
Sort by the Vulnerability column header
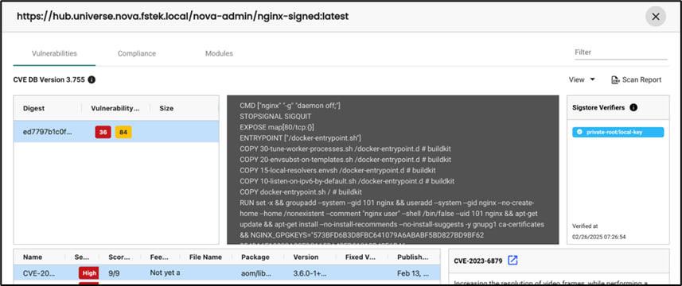tap(115, 109)
